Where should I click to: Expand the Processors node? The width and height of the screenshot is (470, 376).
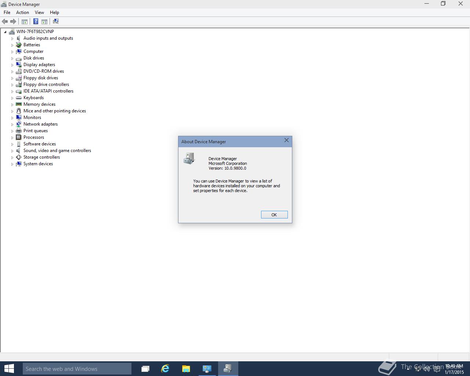(12, 138)
